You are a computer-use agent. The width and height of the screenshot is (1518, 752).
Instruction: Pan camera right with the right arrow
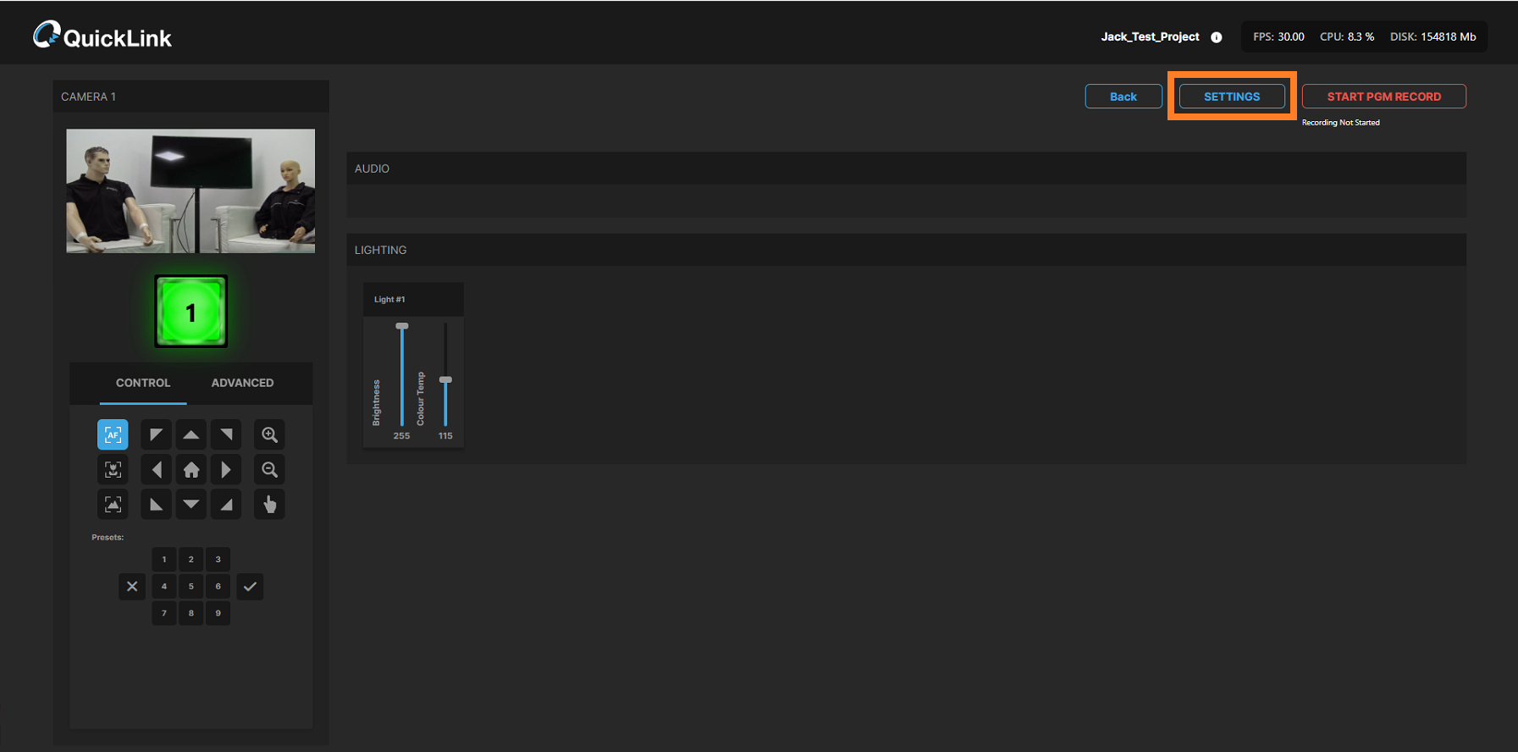pyautogui.click(x=226, y=470)
